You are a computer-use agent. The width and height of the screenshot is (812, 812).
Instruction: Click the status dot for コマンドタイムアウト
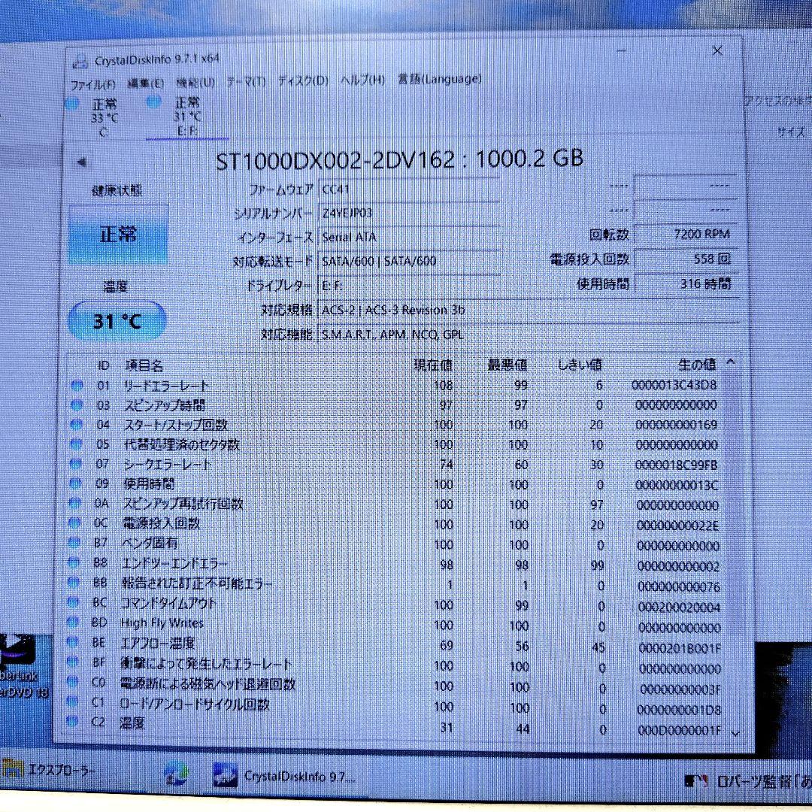[75, 603]
